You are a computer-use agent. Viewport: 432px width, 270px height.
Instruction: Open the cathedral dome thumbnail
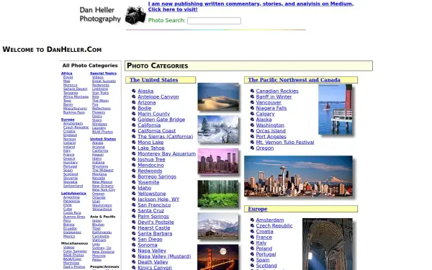328,244
